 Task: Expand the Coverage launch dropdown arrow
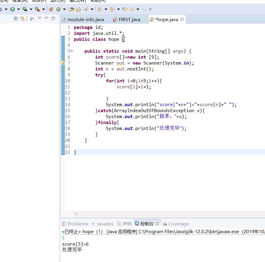pyautogui.click(x=31, y=9)
